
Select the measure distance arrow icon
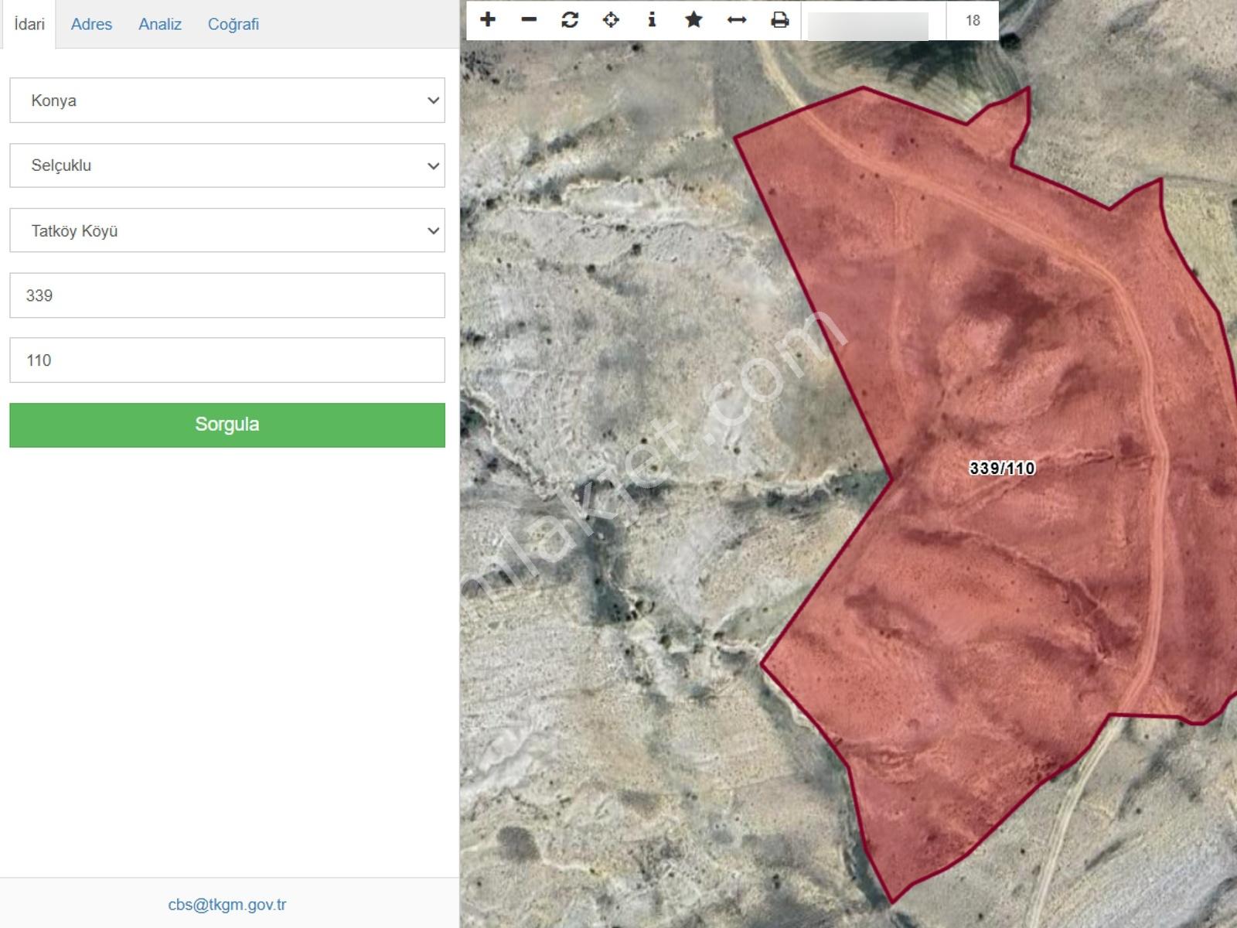pos(737,20)
